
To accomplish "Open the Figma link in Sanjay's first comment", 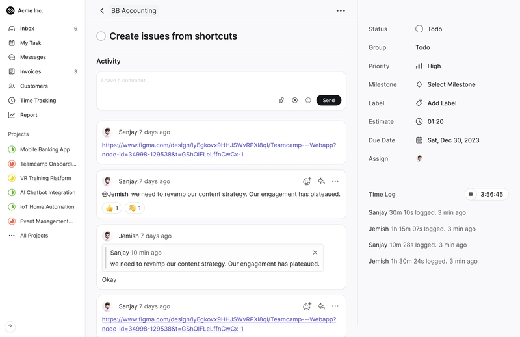I will 219,149.
